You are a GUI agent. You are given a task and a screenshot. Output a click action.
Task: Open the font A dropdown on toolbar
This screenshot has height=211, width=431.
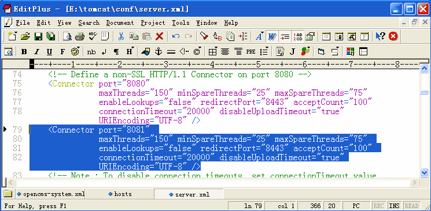259,36
